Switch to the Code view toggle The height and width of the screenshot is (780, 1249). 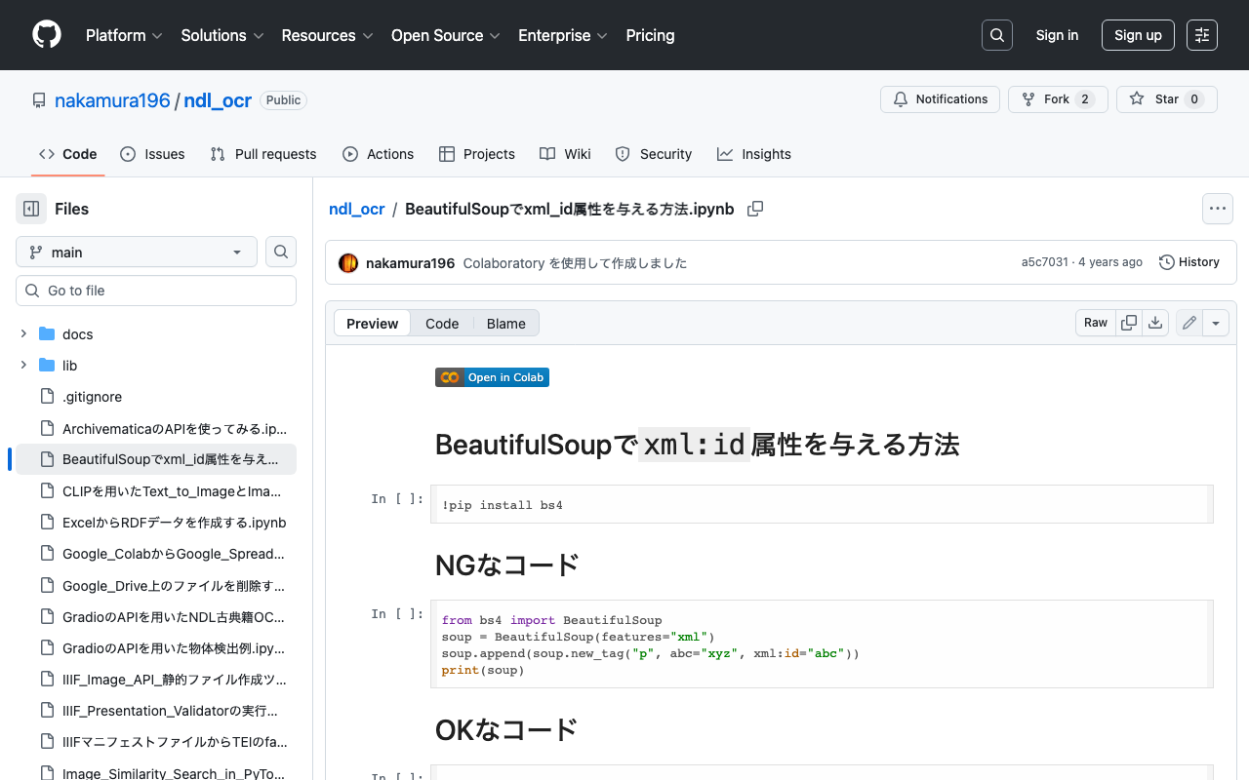coord(442,324)
